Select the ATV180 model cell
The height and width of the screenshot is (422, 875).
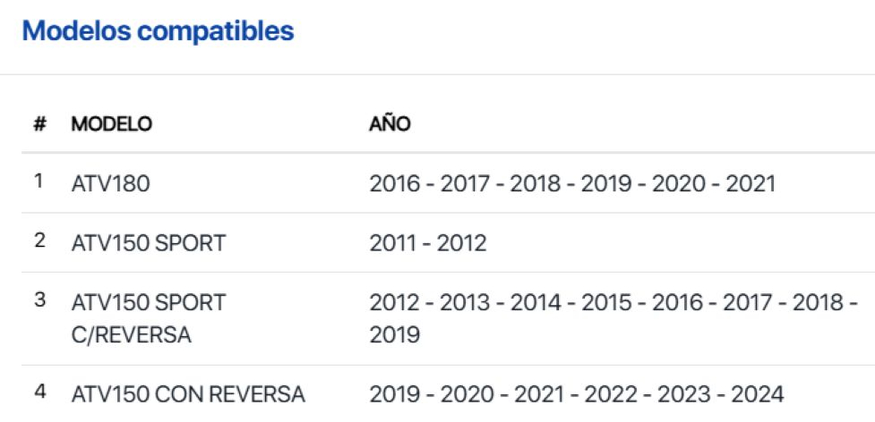(x=111, y=184)
